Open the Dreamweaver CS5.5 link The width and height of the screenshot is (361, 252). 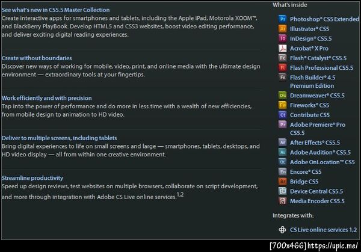click(x=317, y=96)
